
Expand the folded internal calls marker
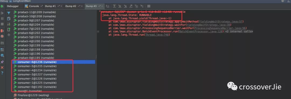coord(98,32)
